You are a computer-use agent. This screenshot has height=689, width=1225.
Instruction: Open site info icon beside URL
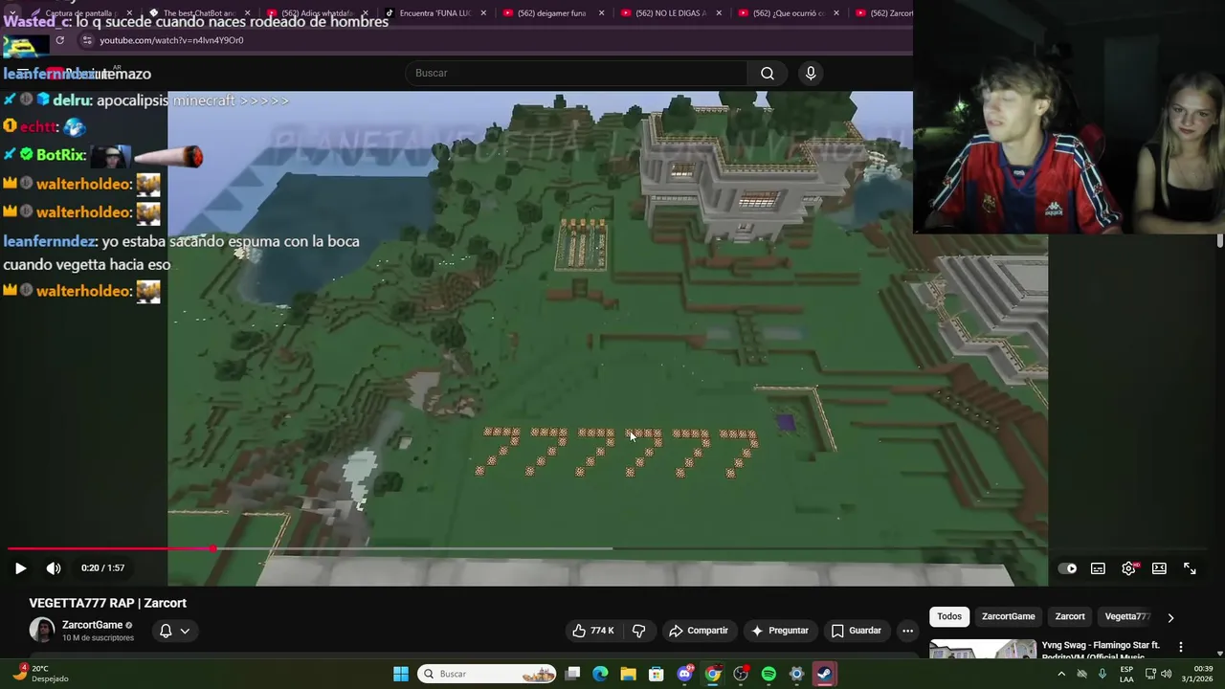[x=86, y=40]
